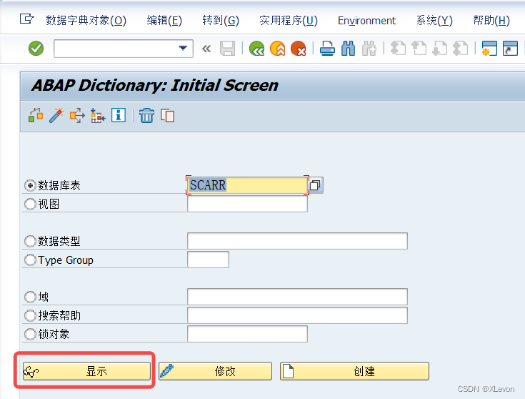Viewport: 525px width, 399px height.
Task: Click the 修改 change button
Action: [x=215, y=371]
